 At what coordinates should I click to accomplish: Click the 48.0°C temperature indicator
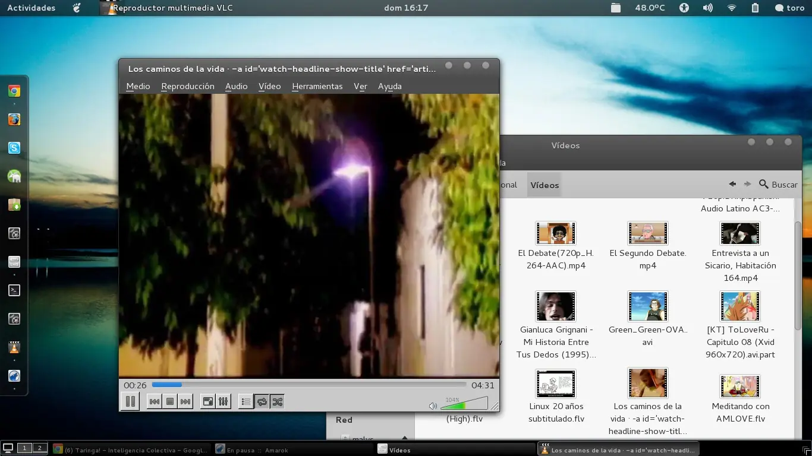coord(650,8)
